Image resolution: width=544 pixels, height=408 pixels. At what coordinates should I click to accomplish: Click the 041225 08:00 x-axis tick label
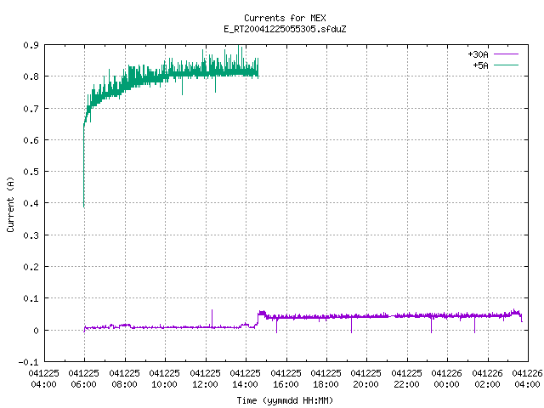[x=124, y=379]
